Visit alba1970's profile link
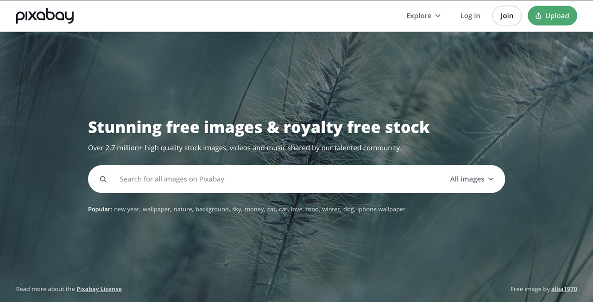This screenshot has width=593, height=302. tap(564, 289)
